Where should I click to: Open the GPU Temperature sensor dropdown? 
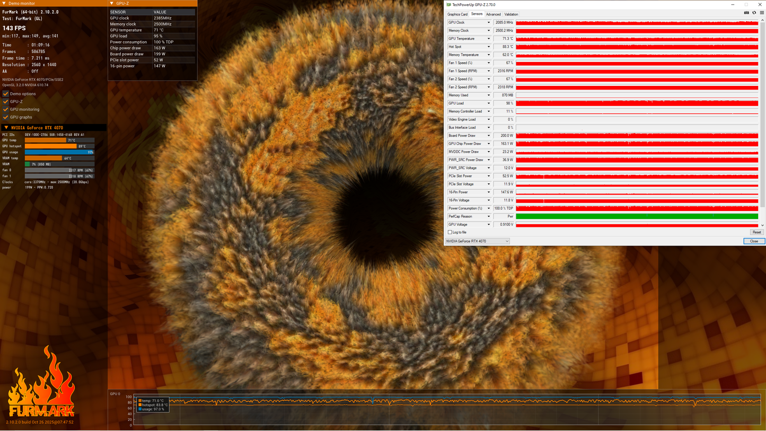[x=489, y=39]
